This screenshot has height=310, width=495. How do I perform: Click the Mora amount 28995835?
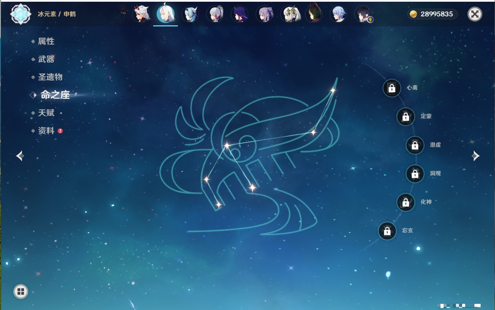tap(437, 14)
